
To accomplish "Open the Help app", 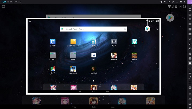I will coord(134,42).
